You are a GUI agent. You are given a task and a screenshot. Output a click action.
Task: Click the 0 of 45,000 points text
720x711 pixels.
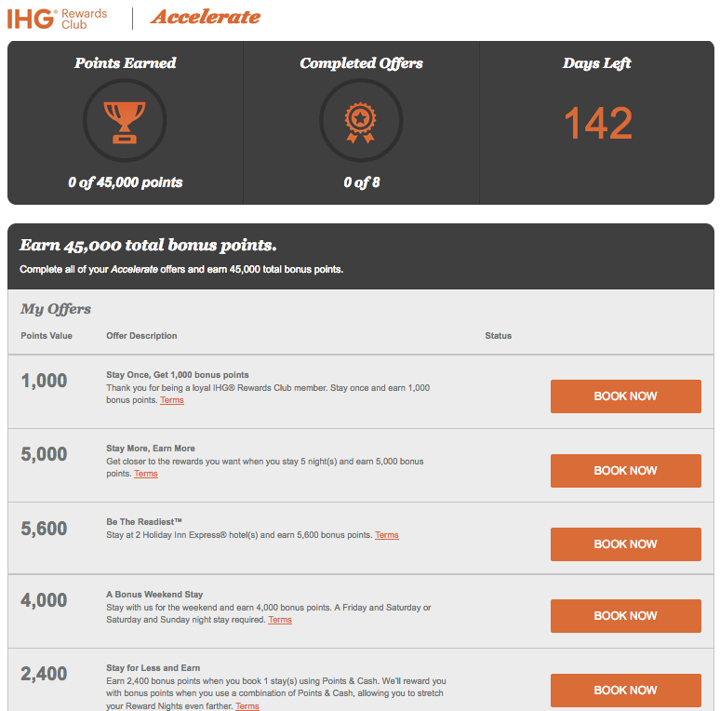[x=125, y=182]
